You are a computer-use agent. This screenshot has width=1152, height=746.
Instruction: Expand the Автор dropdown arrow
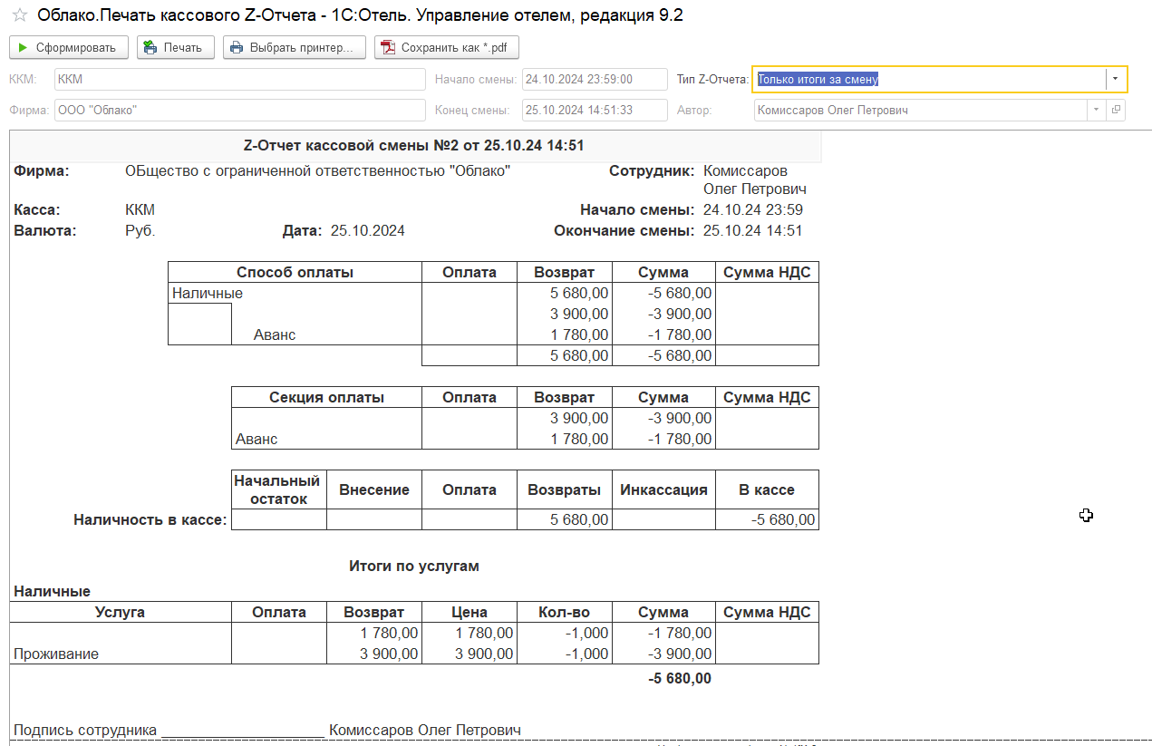pos(1097,110)
